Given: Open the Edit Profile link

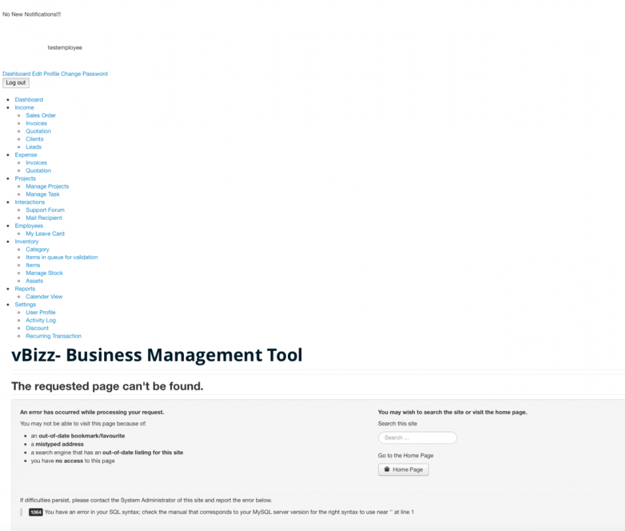Looking at the screenshot, I should pyautogui.click(x=46, y=74).
